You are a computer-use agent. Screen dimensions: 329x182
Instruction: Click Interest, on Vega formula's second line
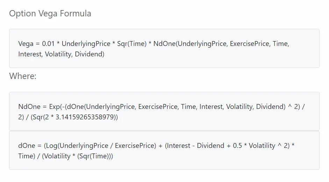click(30, 54)
